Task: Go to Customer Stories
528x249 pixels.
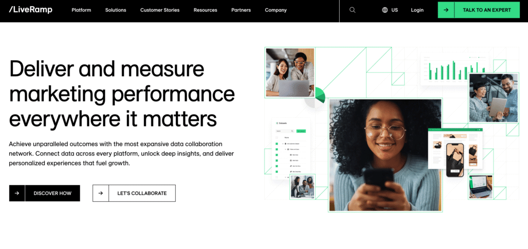Action: [x=160, y=10]
